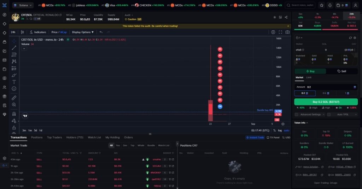The height and width of the screenshot is (189, 362).
Task: Open notifications bell in top bar
Action: click(330, 5)
